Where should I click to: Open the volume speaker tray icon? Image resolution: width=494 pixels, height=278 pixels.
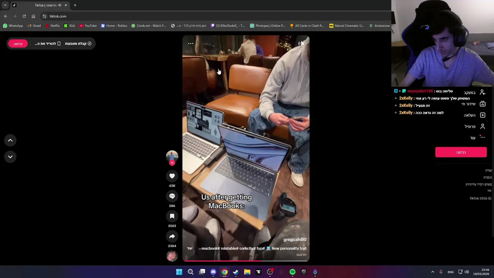click(467, 272)
